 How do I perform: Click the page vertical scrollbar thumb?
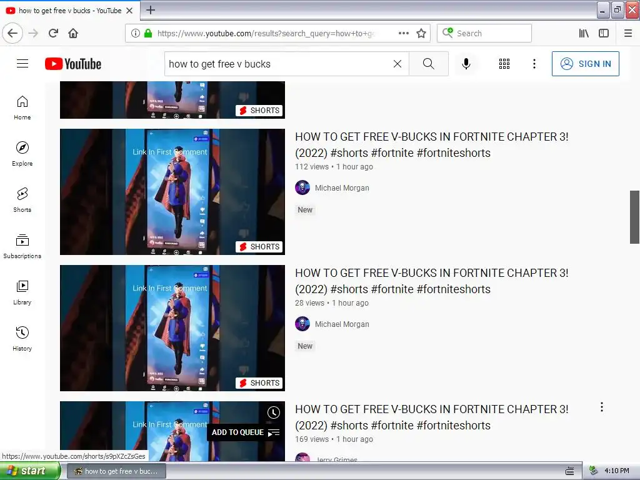coord(634,217)
